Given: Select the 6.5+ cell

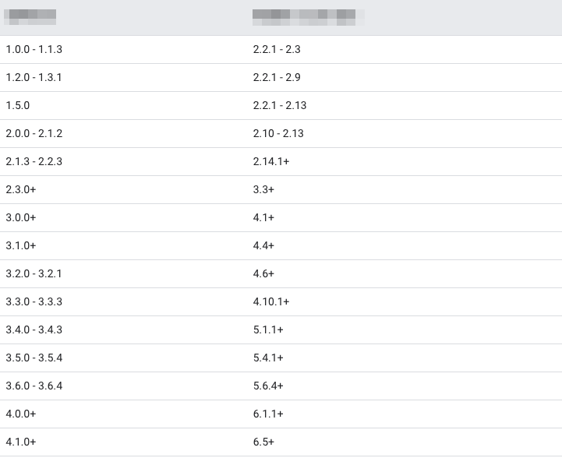Looking at the screenshot, I should pyautogui.click(x=264, y=442).
